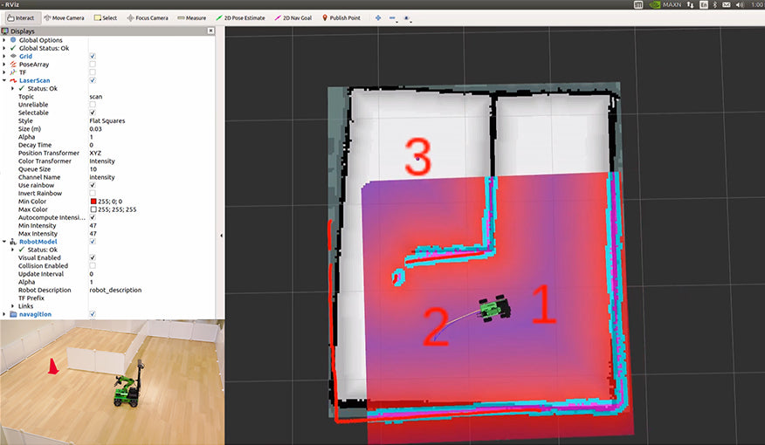This screenshot has height=445, width=765.
Task: Close the Displays panel
Action: pos(210,31)
